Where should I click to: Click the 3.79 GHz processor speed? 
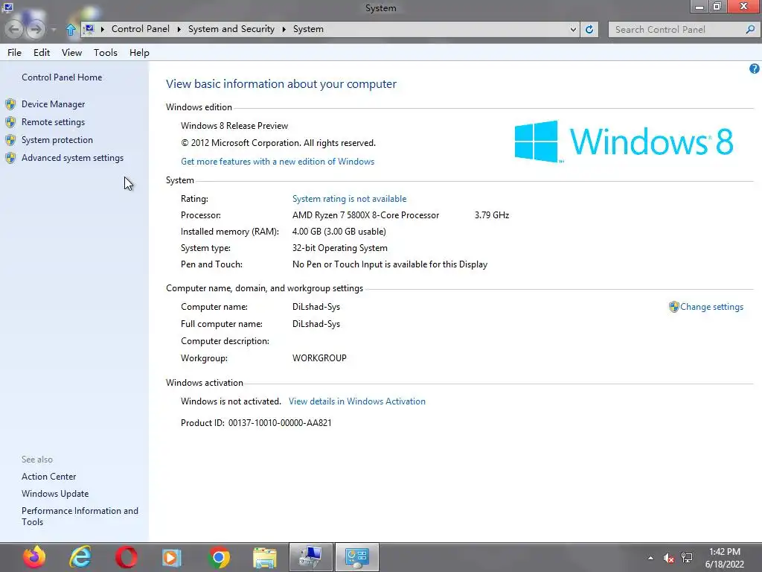point(492,215)
